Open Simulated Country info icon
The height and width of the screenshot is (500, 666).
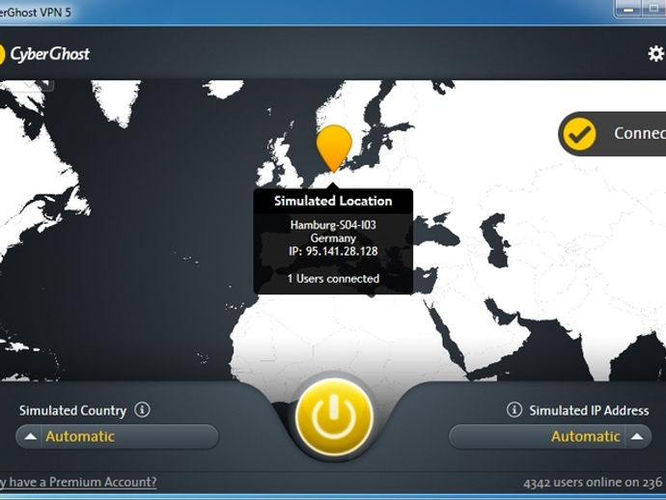(x=142, y=410)
